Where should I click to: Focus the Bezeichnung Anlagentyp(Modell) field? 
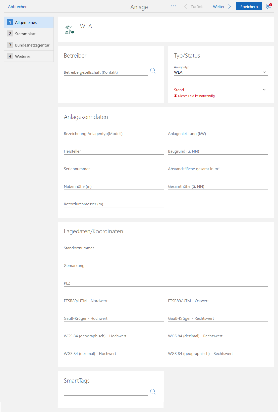pyautogui.click(x=114, y=134)
